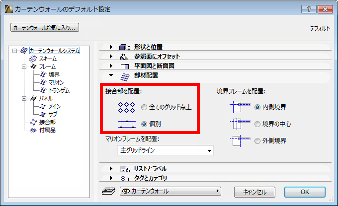Click the layers stack icon
338x206 pixels.
tap(109, 191)
